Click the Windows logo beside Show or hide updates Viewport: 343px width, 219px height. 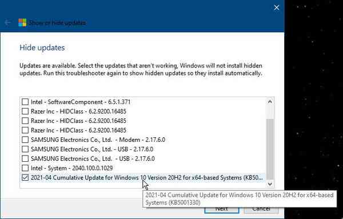coord(22,22)
